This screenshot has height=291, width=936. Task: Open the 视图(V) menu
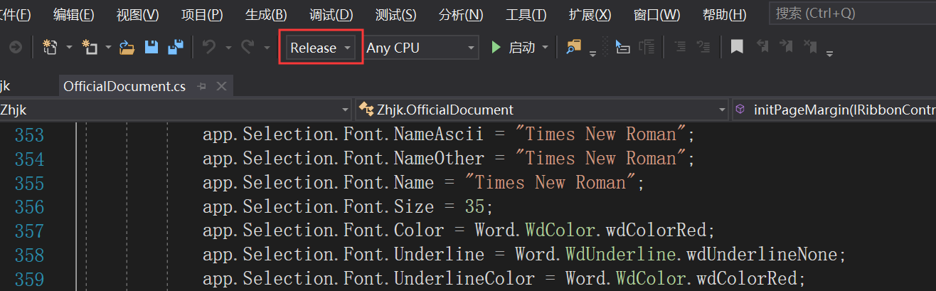[137, 14]
